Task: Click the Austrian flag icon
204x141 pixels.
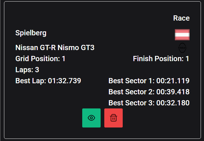Action: point(182,35)
